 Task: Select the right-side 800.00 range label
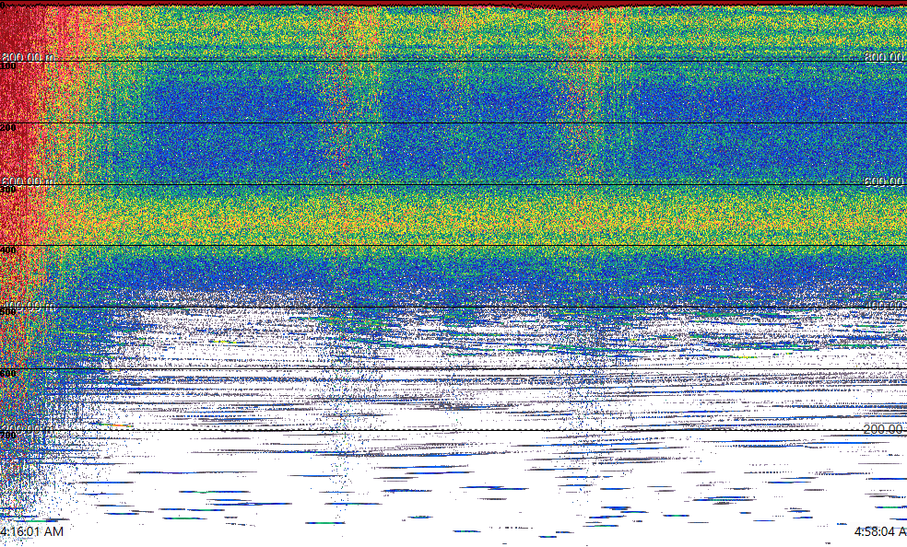[885, 56]
